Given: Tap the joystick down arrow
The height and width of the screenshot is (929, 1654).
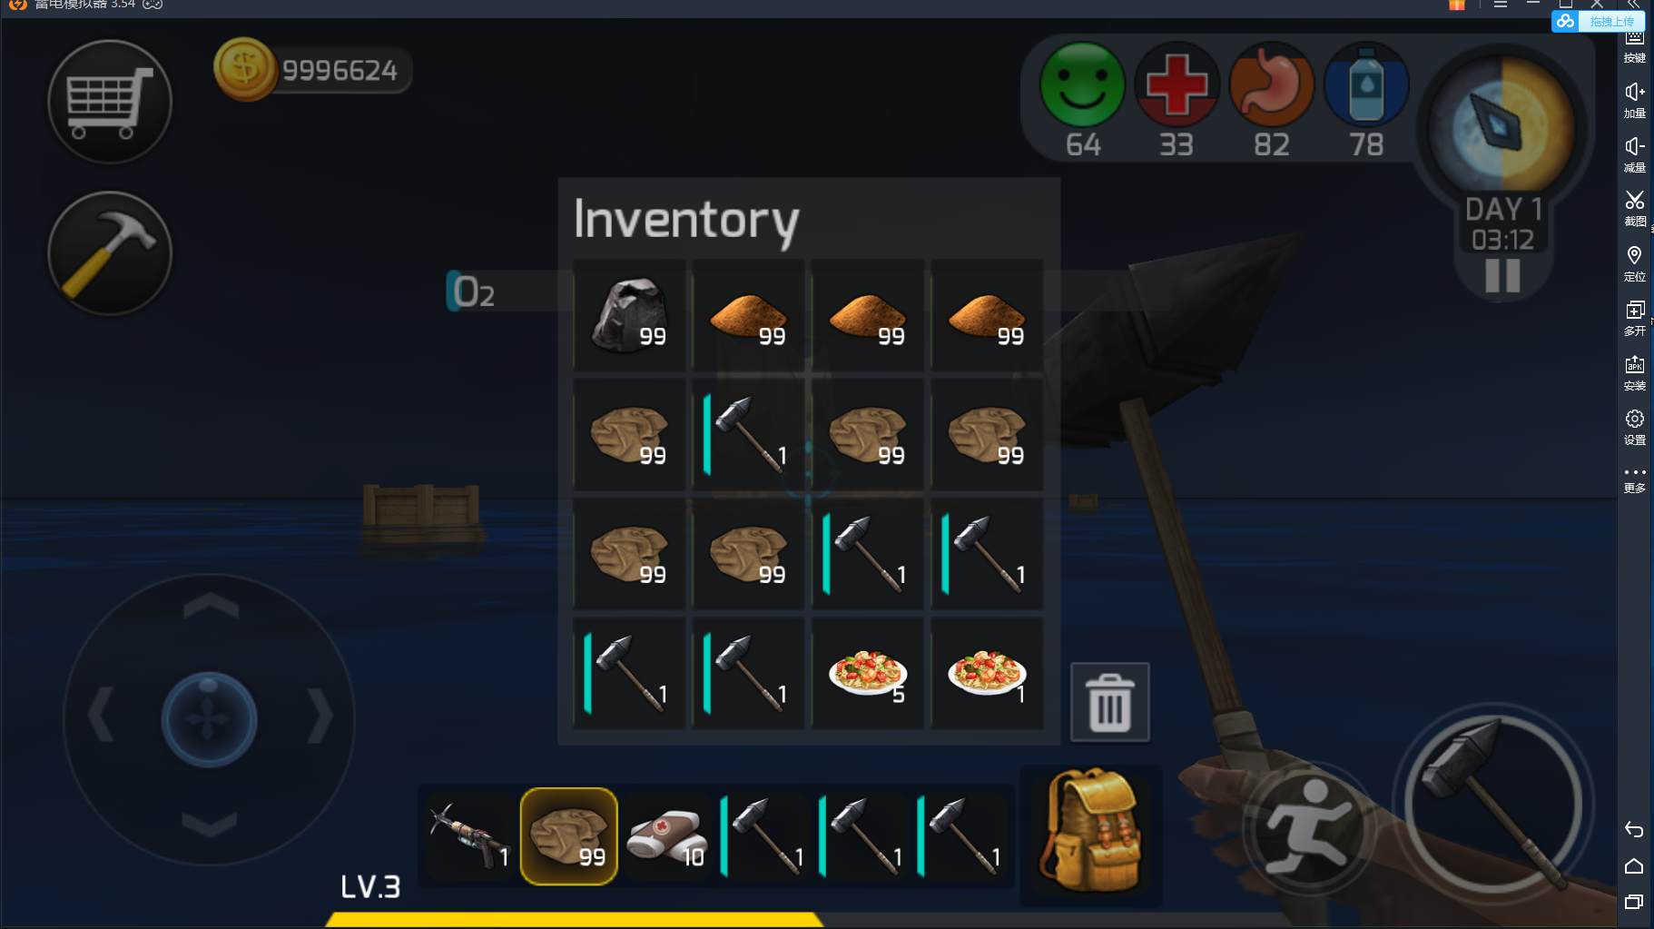Looking at the screenshot, I should point(210,825).
